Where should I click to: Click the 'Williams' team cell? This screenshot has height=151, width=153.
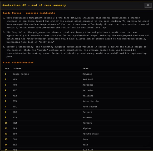point(88,96)
